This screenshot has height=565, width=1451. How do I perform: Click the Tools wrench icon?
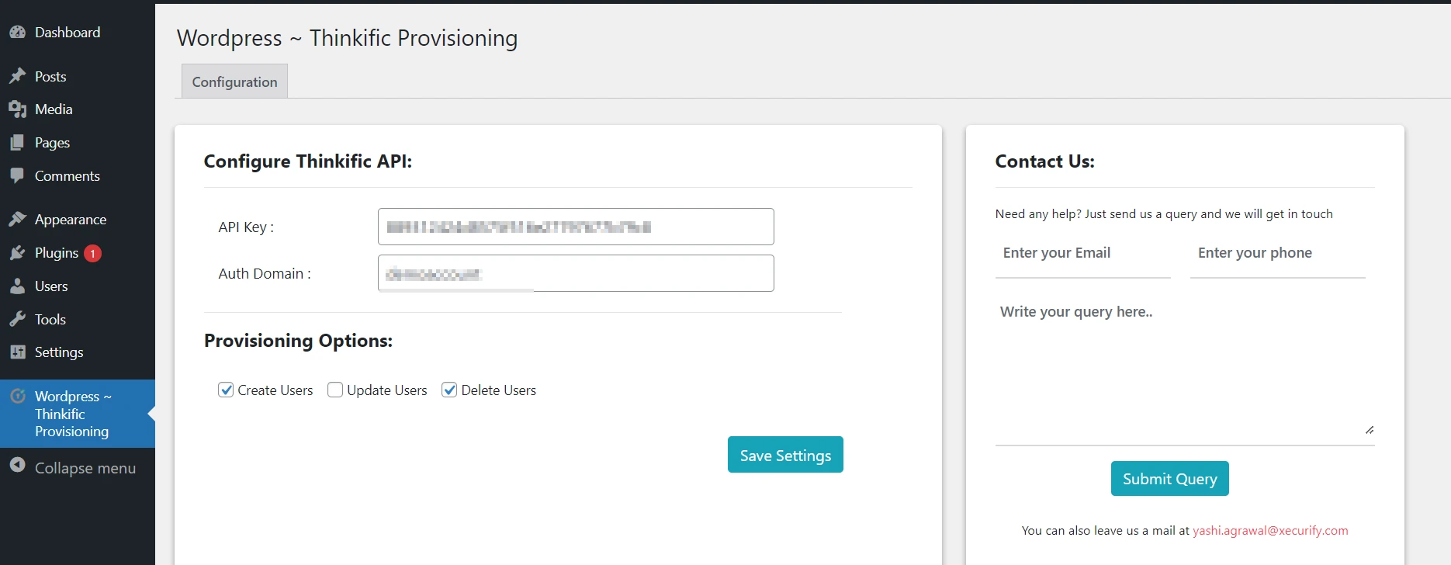click(x=17, y=319)
